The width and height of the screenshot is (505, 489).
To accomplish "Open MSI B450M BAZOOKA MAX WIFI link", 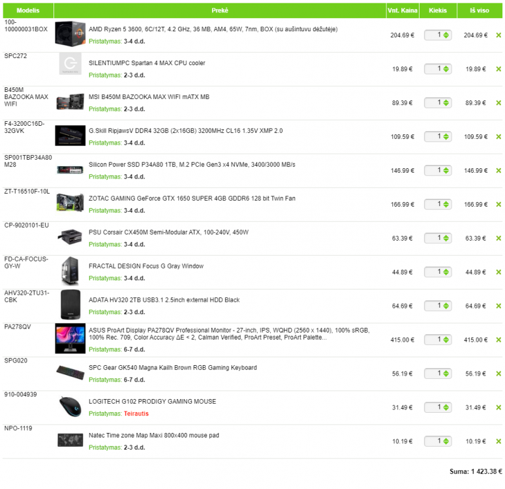I will point(149,97).
